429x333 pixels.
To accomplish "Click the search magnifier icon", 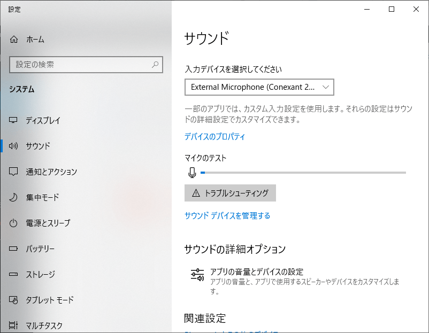I will click(x=155, y=65).
